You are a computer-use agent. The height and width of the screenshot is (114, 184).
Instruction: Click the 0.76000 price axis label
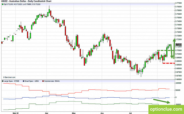coord(179,10)
